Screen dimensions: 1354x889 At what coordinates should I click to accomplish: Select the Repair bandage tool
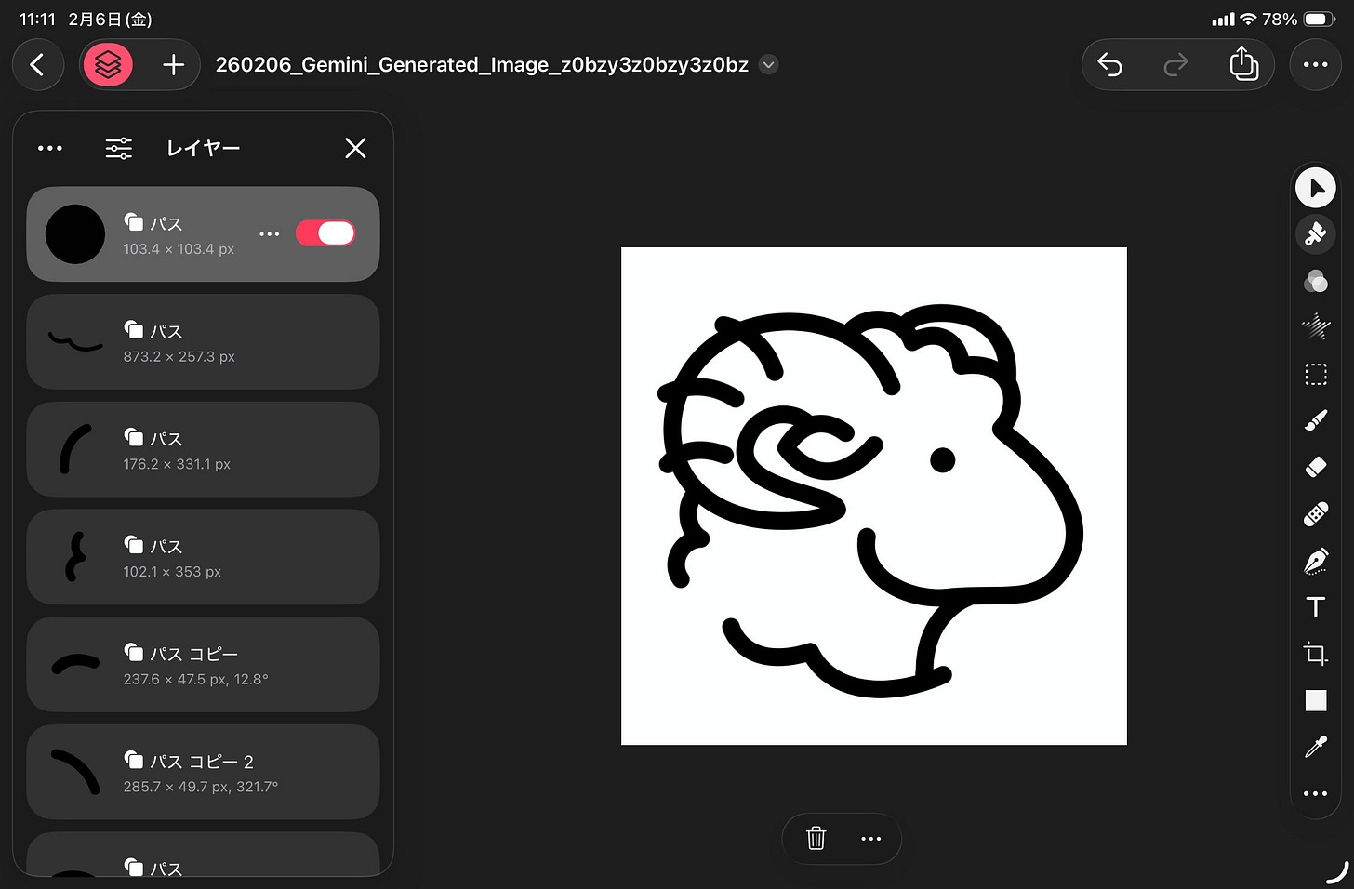1316,513
